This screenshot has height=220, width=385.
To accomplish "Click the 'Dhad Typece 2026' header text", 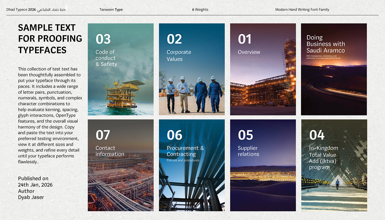I will [x=21, y=10].
